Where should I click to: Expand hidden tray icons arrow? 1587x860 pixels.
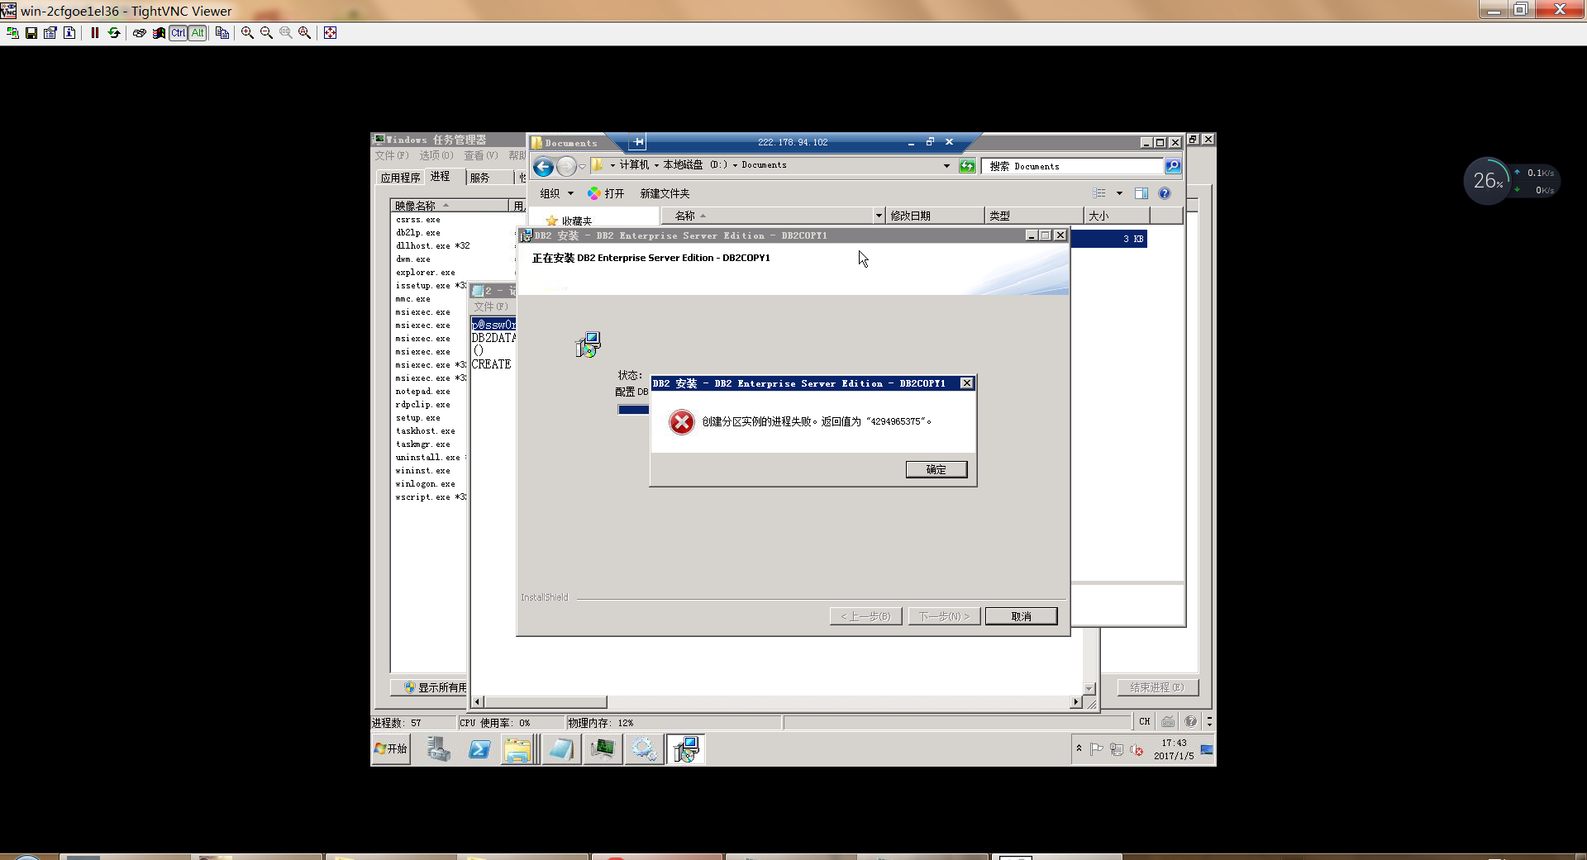coord(1079,748)
